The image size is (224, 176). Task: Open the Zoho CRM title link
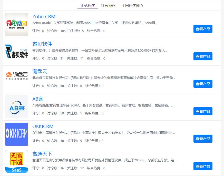click(44, 17)
